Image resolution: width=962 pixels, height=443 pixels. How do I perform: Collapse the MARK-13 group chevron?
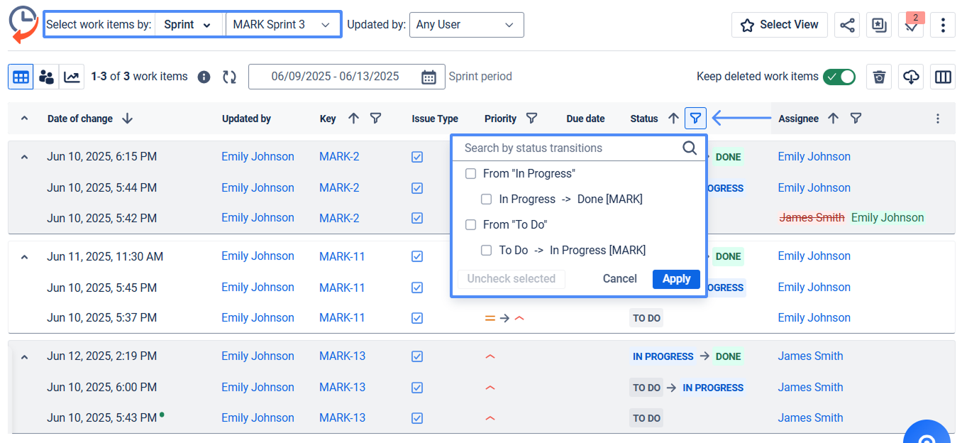click(x=24, y=356)
